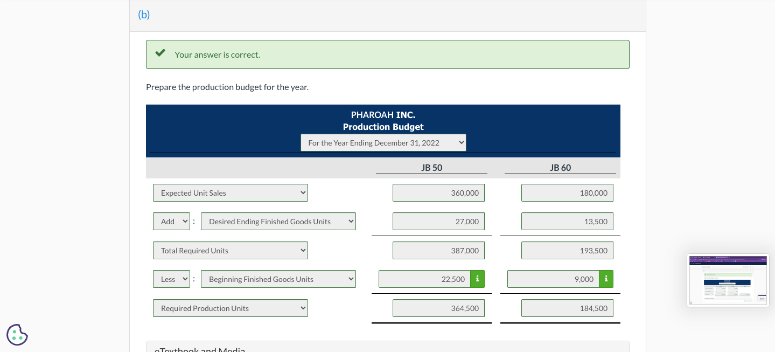Click the JB 50 column header
Image resolution: width=775 pixels, height=352 pixels.
(x=431, y=168)
